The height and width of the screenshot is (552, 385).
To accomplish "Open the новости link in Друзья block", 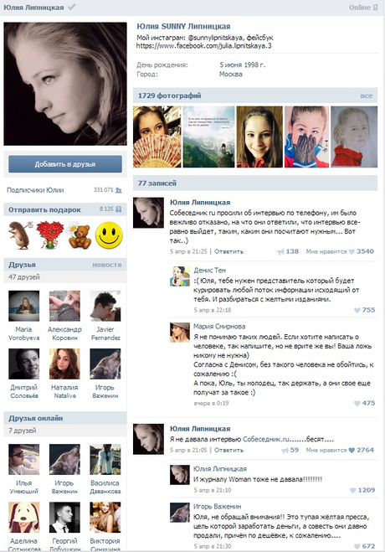I will click(x=107, y=265).
